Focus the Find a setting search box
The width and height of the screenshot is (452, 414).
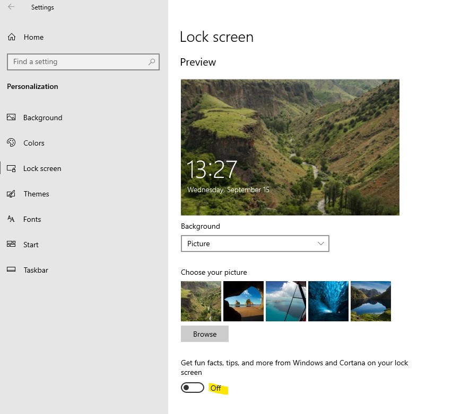pos(83,61)
